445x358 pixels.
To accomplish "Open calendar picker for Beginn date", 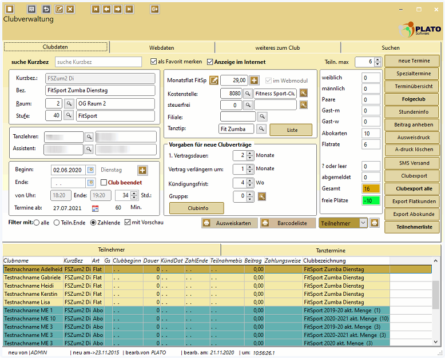I will tap(90, 170).
